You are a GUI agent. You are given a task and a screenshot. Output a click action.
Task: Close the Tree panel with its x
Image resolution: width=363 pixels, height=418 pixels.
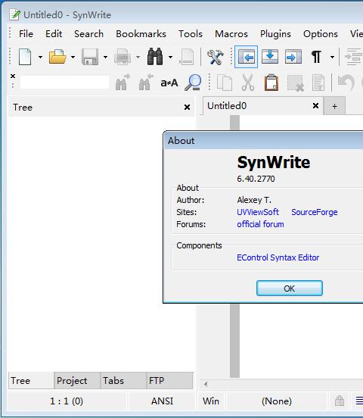tap(188, 108)
